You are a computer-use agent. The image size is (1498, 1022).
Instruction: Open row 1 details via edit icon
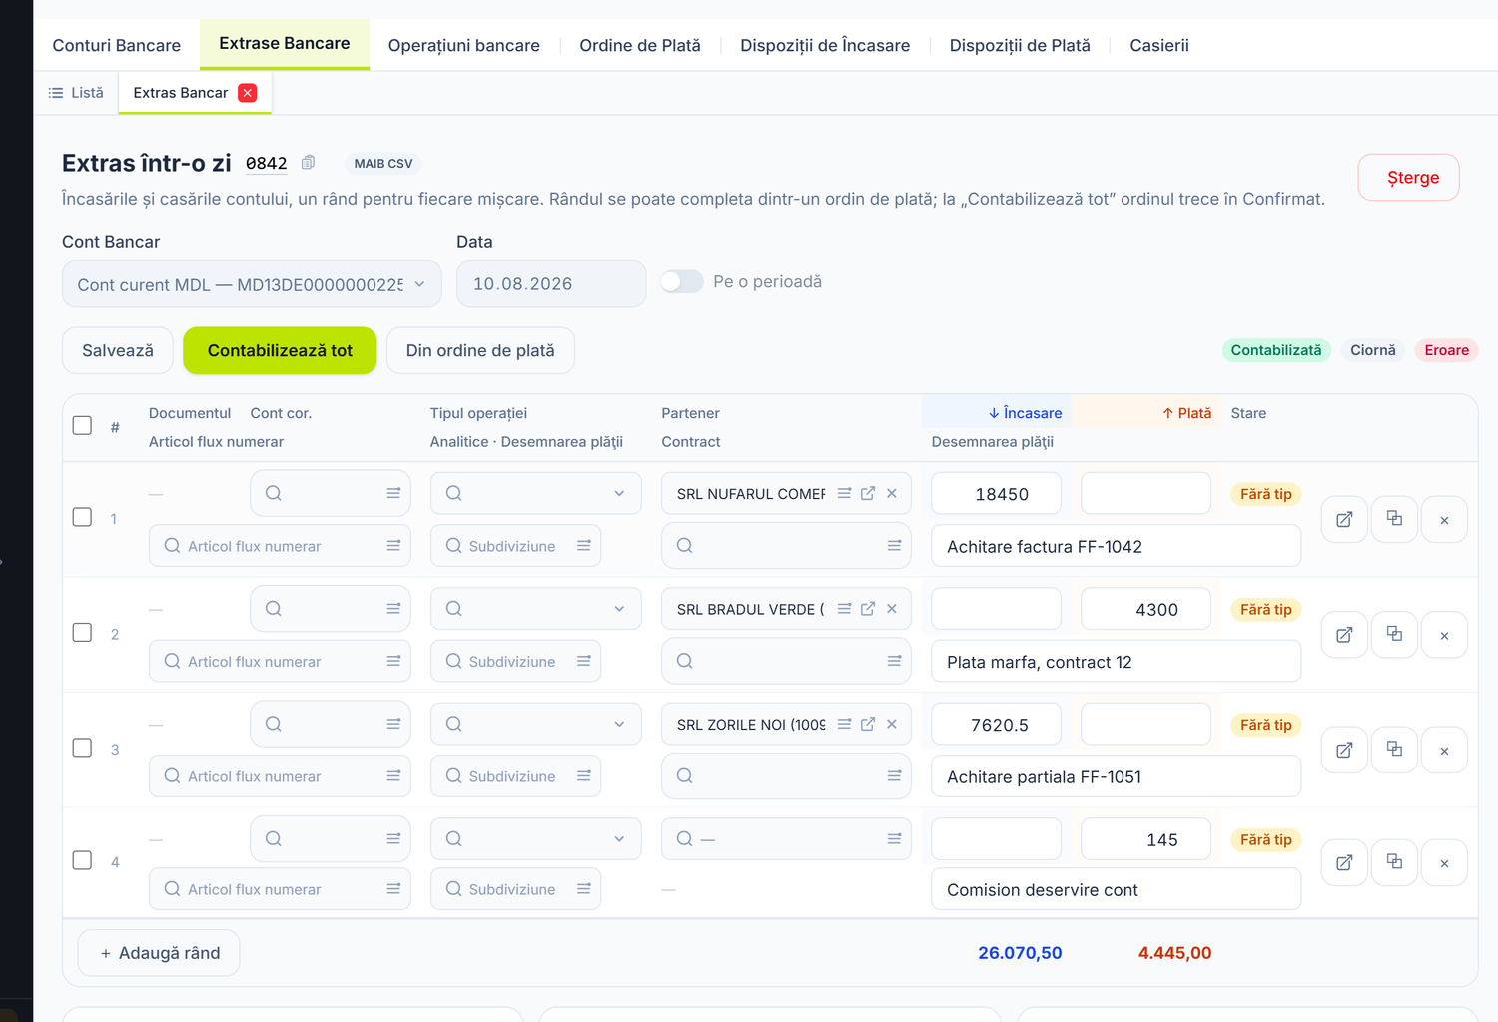[x=1344, y=519]
